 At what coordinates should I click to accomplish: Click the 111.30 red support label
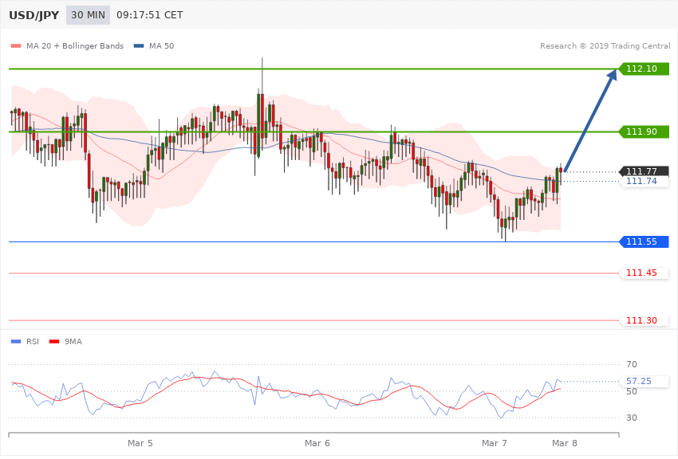pos(644,320)
